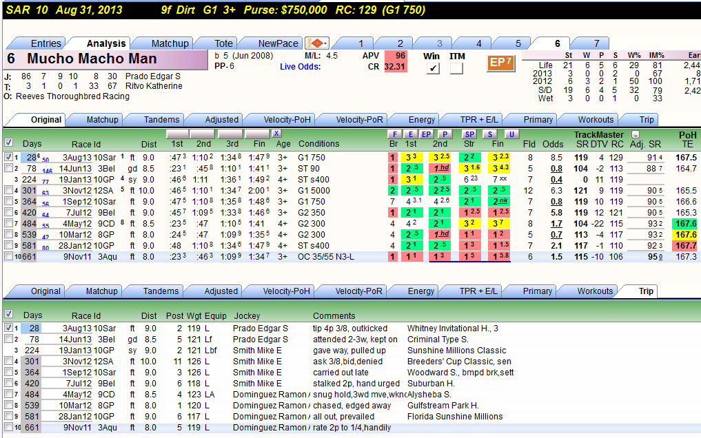This screenshot has height=438, width=701.
Task: Uncheck the Win checkbox
Action: (x=432, y=68)
